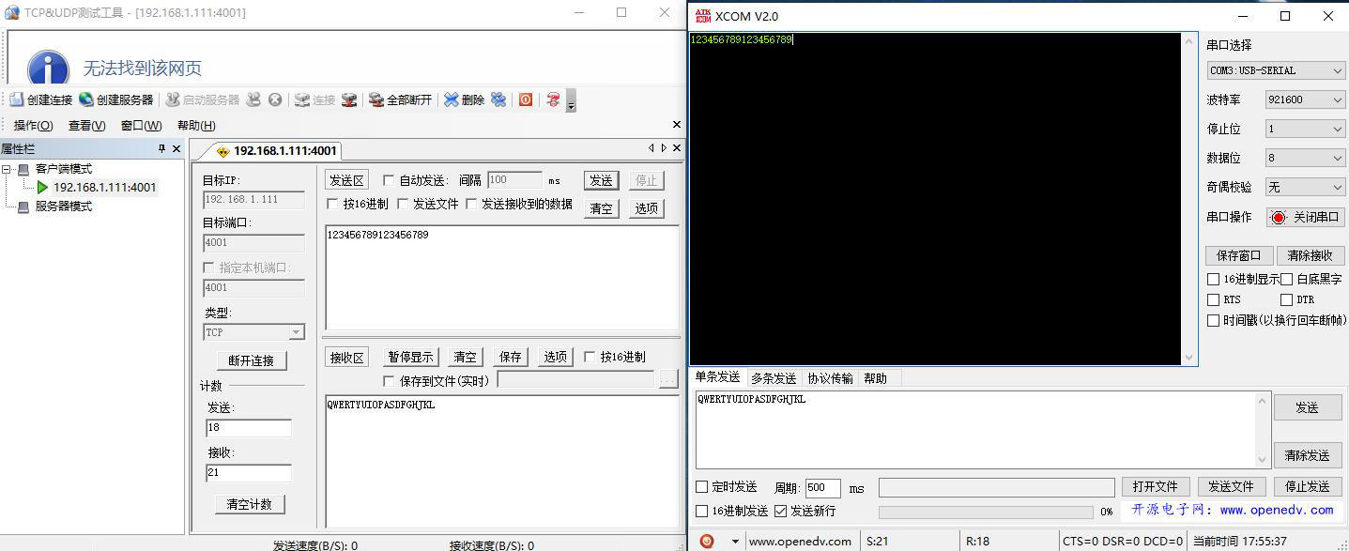1349x551 pixels.
Task: Click the red target icon in XCOM status bar
Action: coord(707,541)
